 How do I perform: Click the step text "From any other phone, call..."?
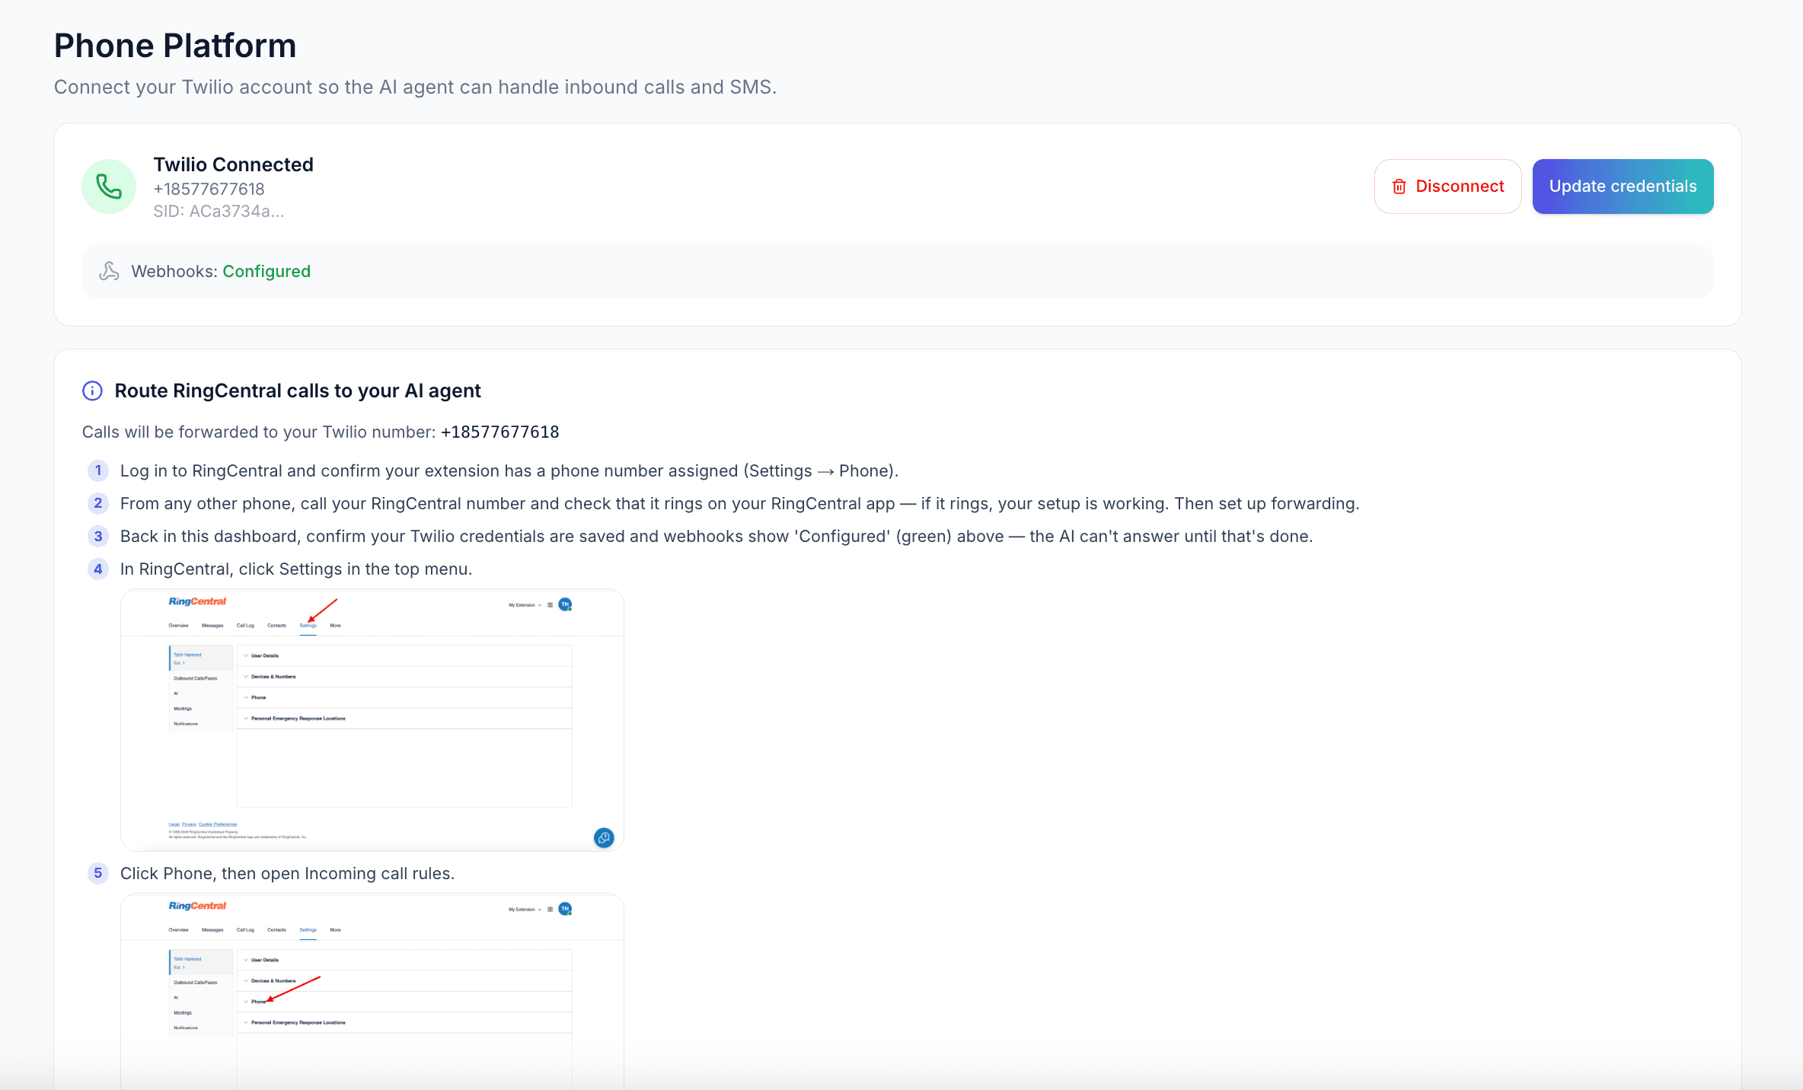coord(740,503)
